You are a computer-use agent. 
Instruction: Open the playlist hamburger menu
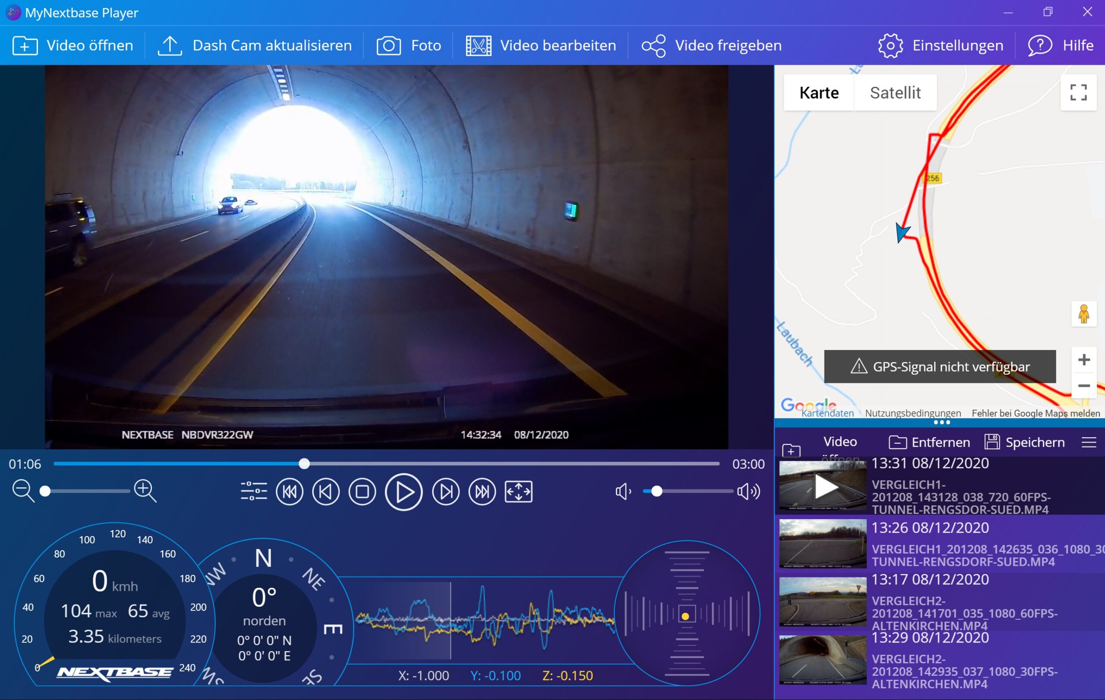pyautogui.click(x=1089, y=443)
